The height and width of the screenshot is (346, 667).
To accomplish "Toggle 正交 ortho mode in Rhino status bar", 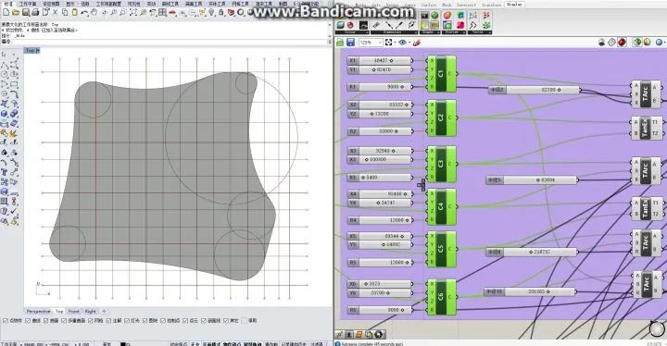I will point(195,344).
